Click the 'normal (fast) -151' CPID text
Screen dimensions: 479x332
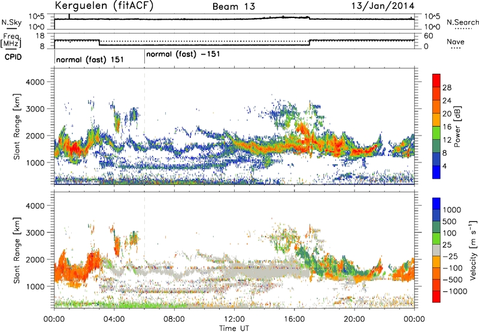coord(183,54)
